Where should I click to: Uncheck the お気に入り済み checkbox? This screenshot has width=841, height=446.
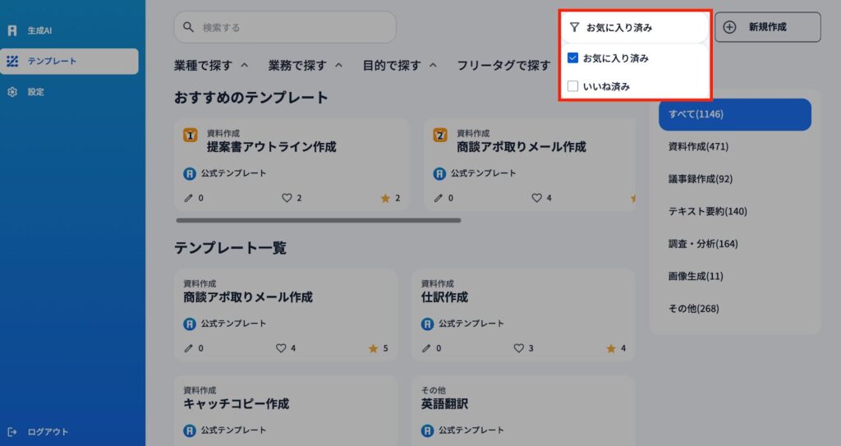(x=573, y=58)
